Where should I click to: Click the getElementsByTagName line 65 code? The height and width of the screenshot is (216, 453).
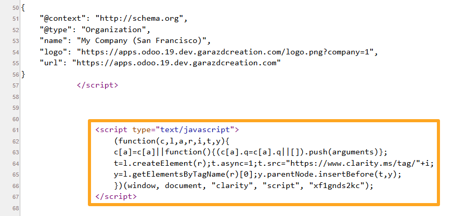pos(257,174)
